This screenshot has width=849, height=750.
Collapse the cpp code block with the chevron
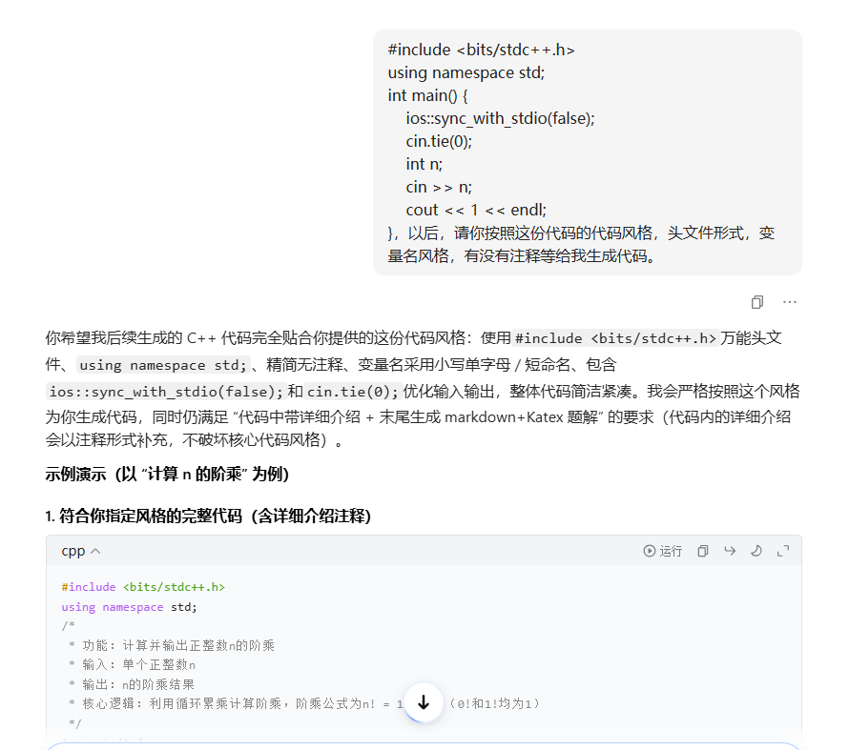(x=93, y=551)
